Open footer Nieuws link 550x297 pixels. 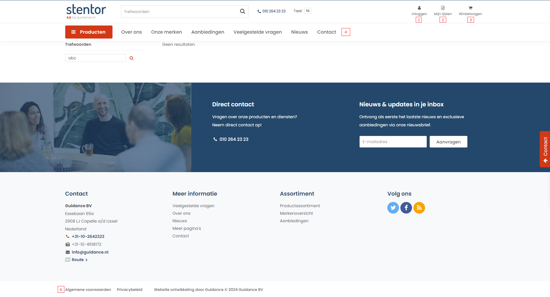click(x=180, y=221)
